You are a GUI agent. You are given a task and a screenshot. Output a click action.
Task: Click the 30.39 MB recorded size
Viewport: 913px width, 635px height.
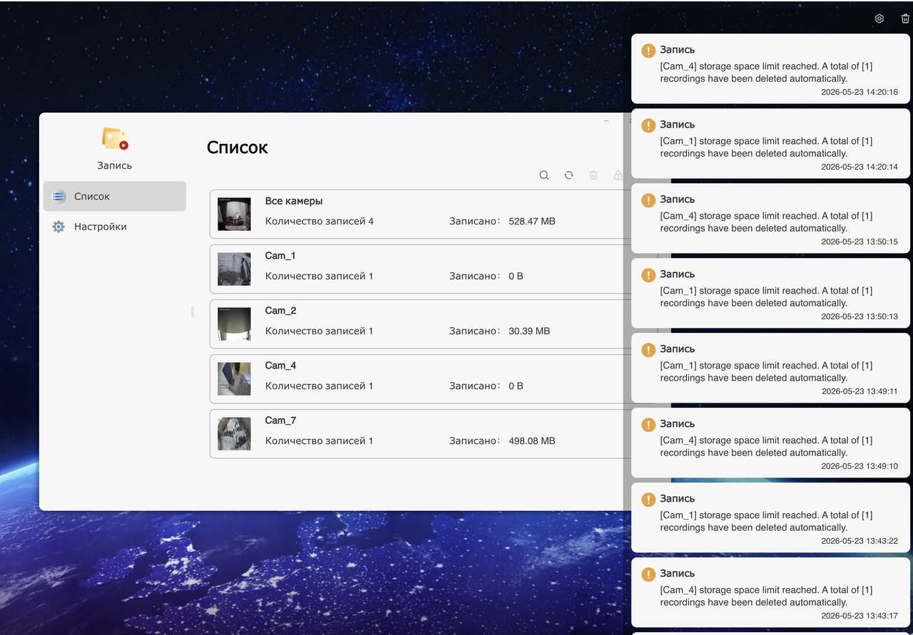529,331
